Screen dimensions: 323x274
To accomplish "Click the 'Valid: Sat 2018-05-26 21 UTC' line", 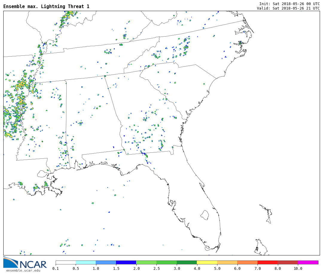I will click(x=288, y=8).
